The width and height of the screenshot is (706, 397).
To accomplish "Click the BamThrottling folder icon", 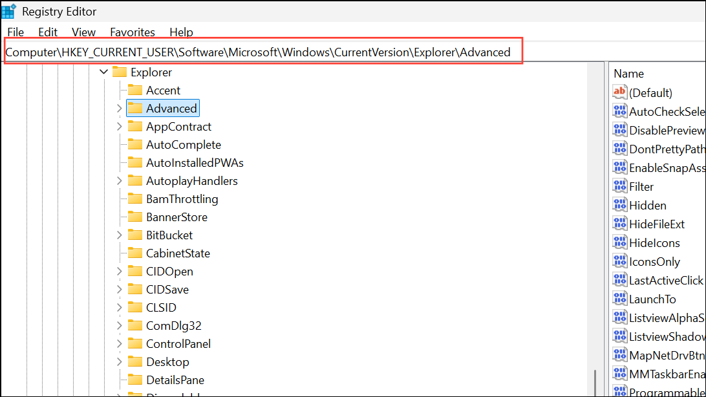I will (135, 198).
